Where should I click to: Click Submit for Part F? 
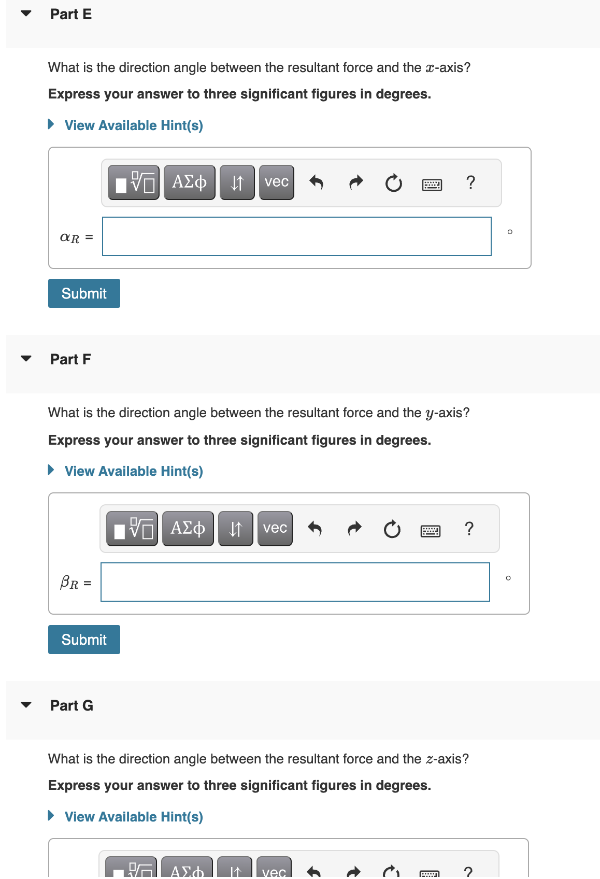83,639
